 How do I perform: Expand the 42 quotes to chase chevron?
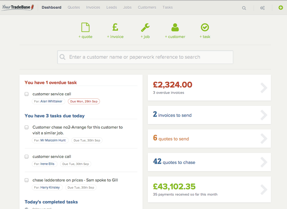click(264, 162)
